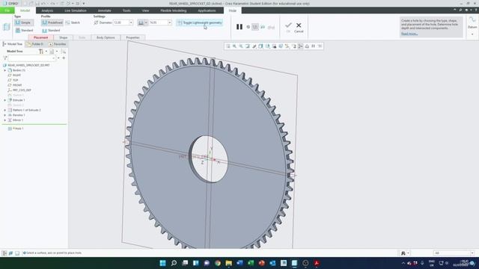Select Simple hole type

(x=23, y=22)
